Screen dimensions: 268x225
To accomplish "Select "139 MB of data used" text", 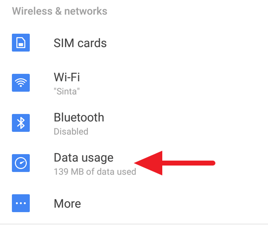I will pos(95,172).
